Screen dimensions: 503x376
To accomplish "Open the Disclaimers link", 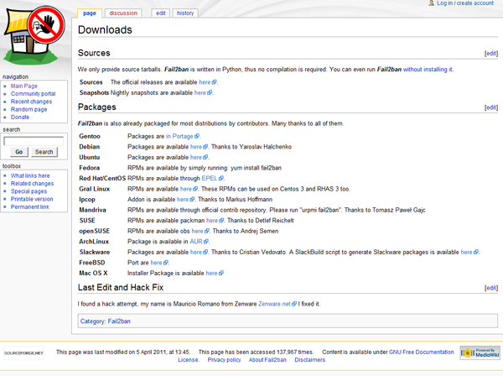I will pos(310,360).
